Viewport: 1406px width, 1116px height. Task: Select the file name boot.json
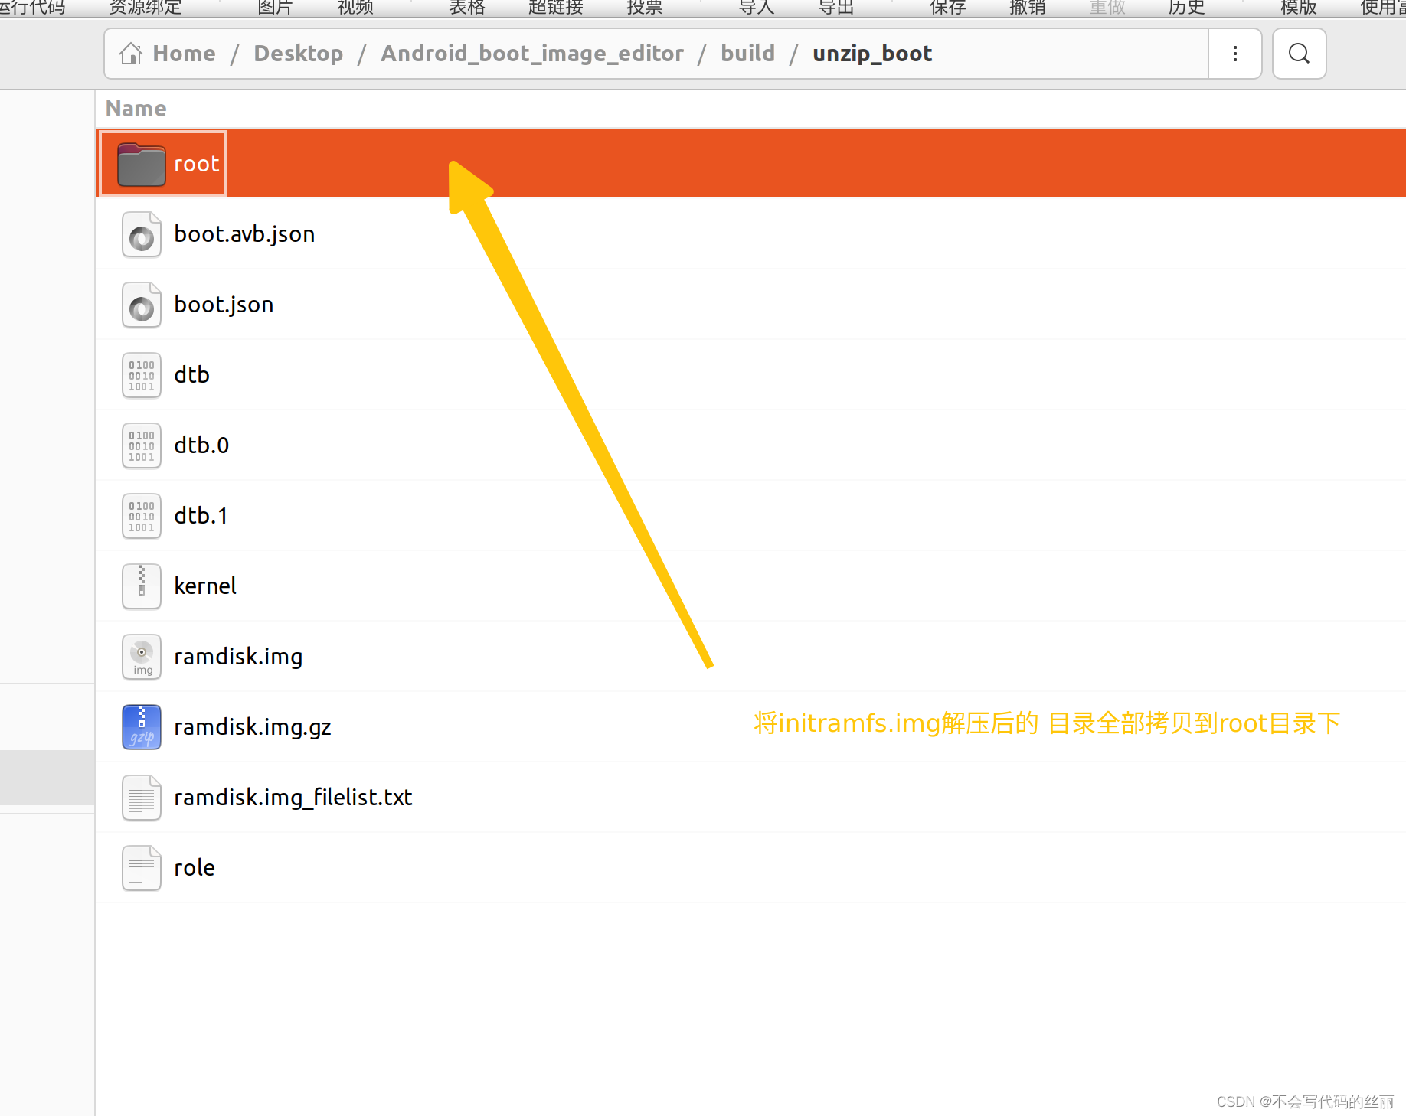[224, 305]
